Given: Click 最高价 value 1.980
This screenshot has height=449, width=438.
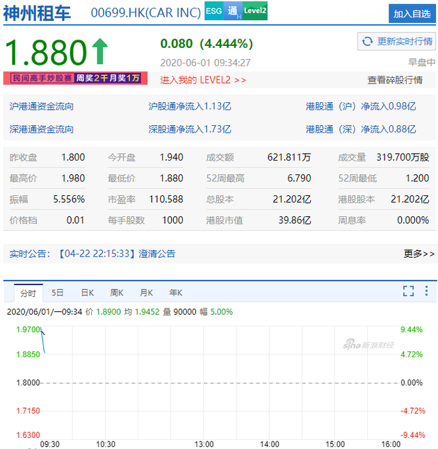Looking at the screenshot, I should click(x=73, y=178).
